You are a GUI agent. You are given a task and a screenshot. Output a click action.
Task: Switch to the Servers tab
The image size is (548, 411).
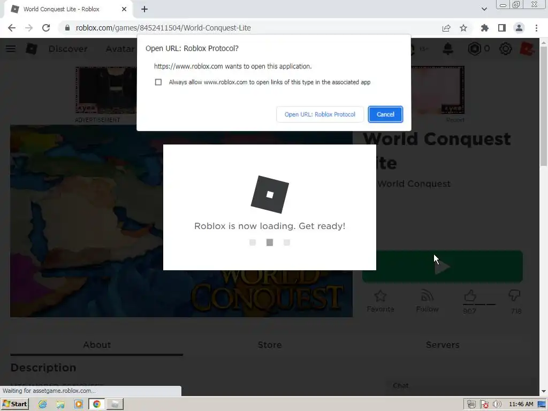point(443,345)
